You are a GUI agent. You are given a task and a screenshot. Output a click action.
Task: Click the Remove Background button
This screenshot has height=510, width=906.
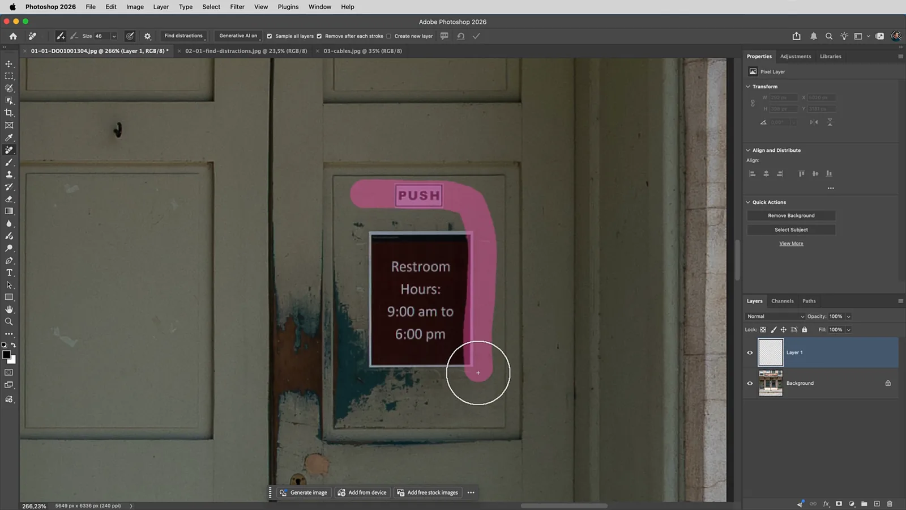coord(791,216)
